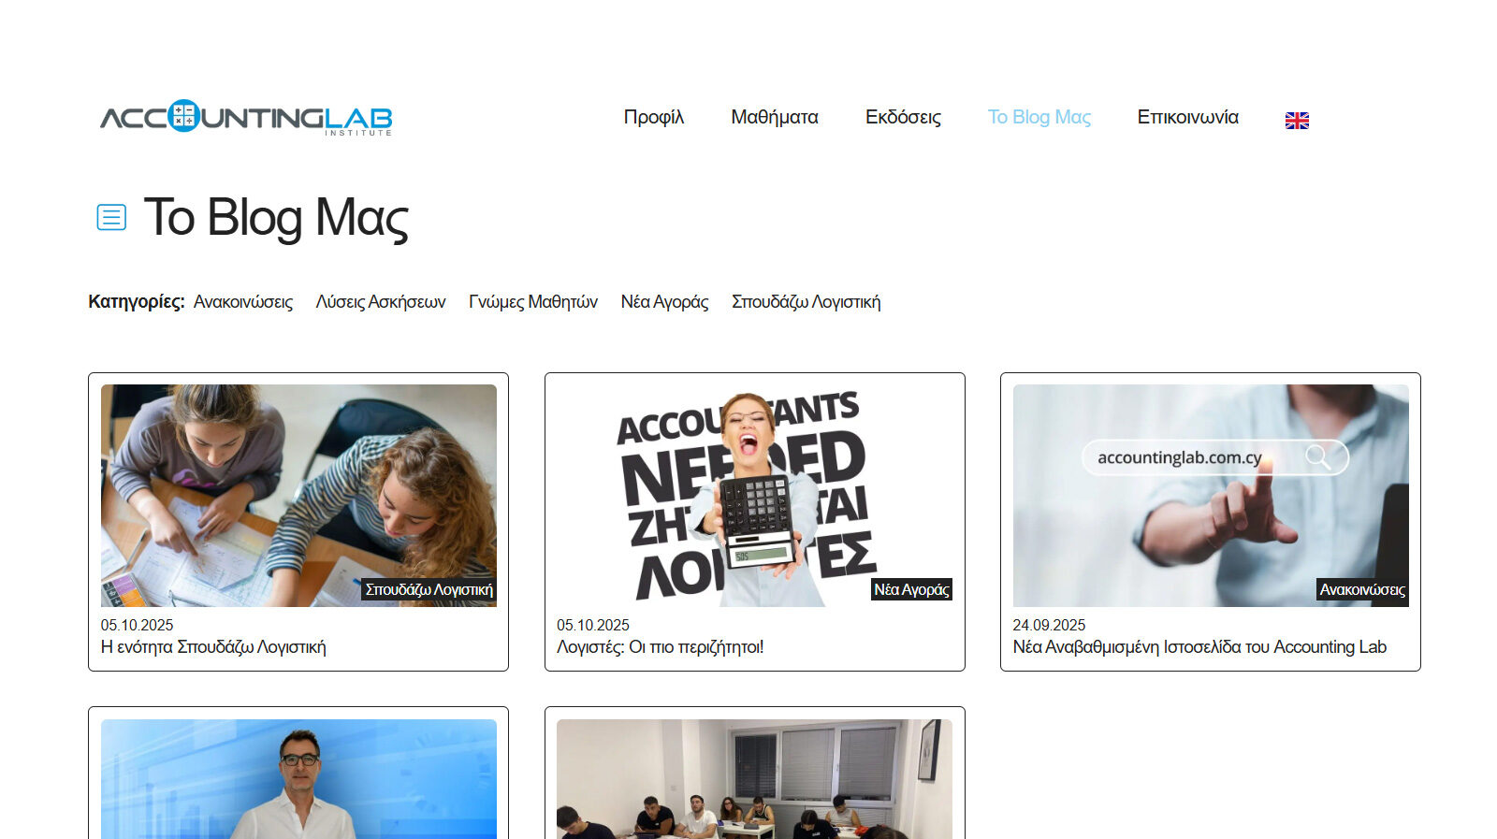This screenshot has width=1497, height=839.
Task: Choose the Σπουδάζω Λογιστική category filter link
Action: point(807,302)
